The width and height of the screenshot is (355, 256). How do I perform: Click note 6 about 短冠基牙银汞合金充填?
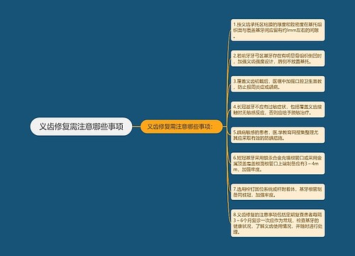click(278, 164)
